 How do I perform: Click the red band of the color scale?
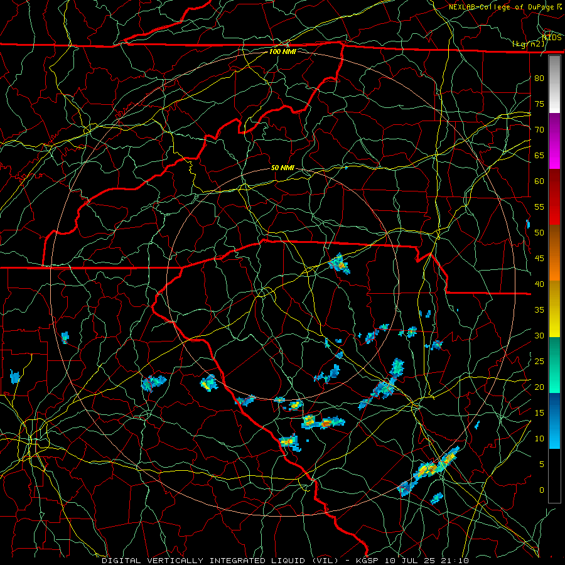554,198
